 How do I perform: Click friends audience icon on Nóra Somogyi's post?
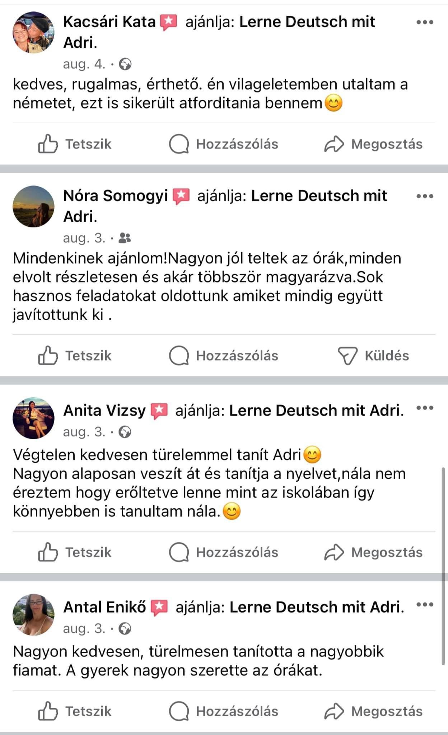coord(125,238)
